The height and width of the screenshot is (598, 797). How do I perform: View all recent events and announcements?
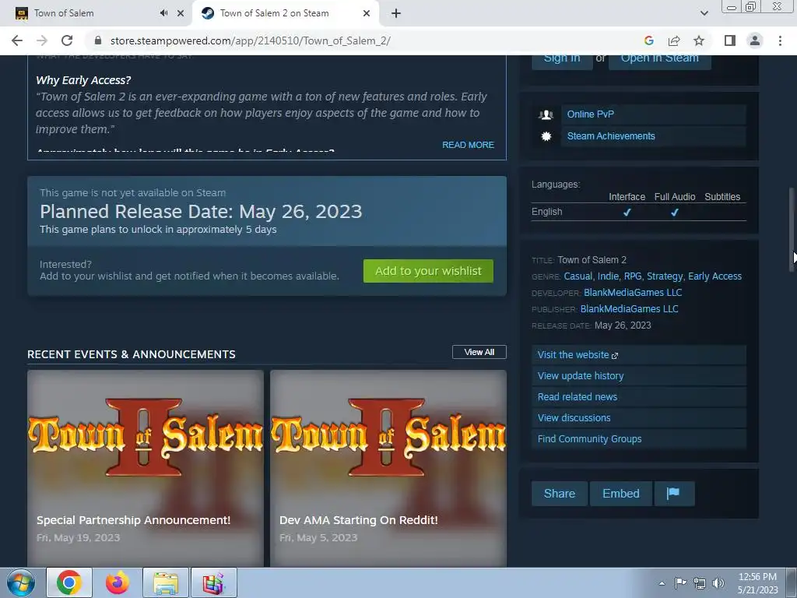pos(479,352)
